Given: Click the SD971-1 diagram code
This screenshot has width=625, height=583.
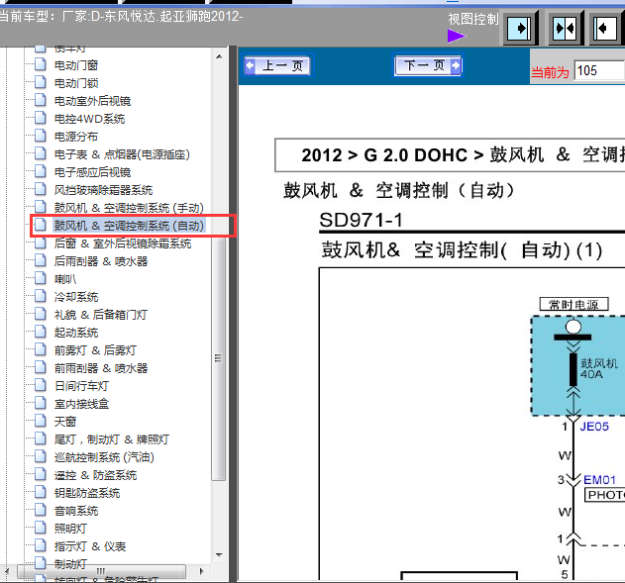Looking at the screenshot, I should (362, 220).
